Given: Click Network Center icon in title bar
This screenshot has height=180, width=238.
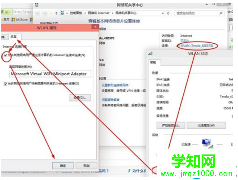Looking at the screenshot, I should 37,5.
